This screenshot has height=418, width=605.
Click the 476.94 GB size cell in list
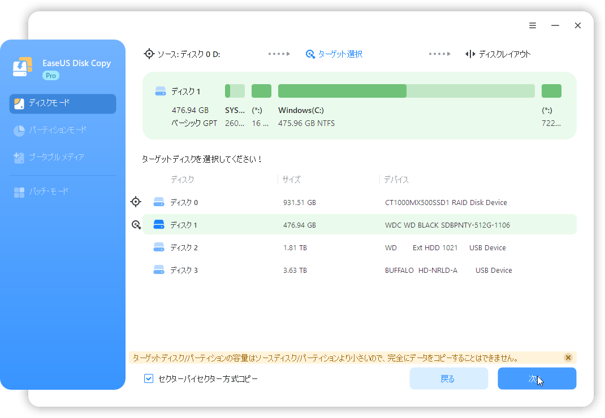300,225
